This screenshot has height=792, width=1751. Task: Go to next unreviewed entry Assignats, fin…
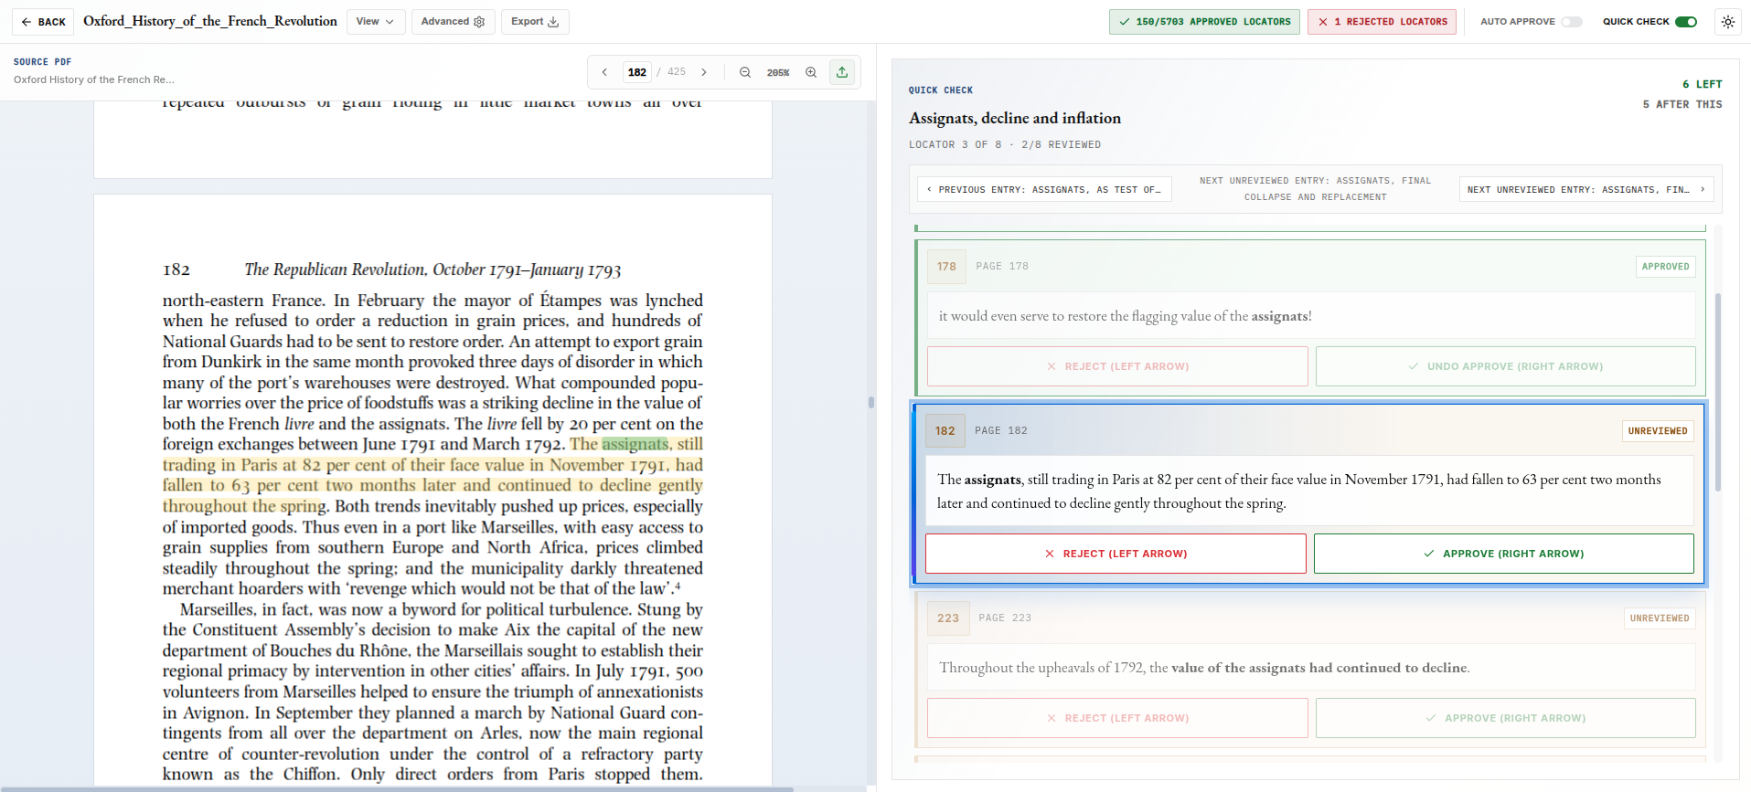1586,189
